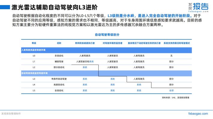Select the 自动驾驶系统监控驾驶环境 section band

tap(106, 73)
